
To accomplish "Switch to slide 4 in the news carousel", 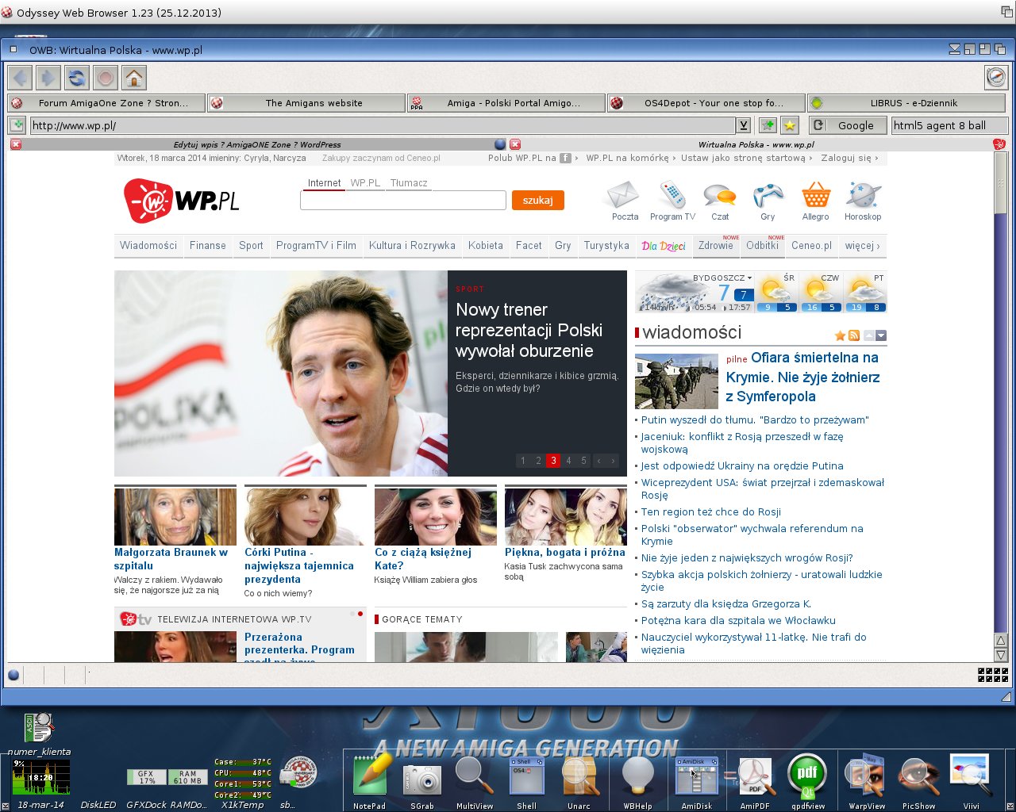I will point(568,461).
